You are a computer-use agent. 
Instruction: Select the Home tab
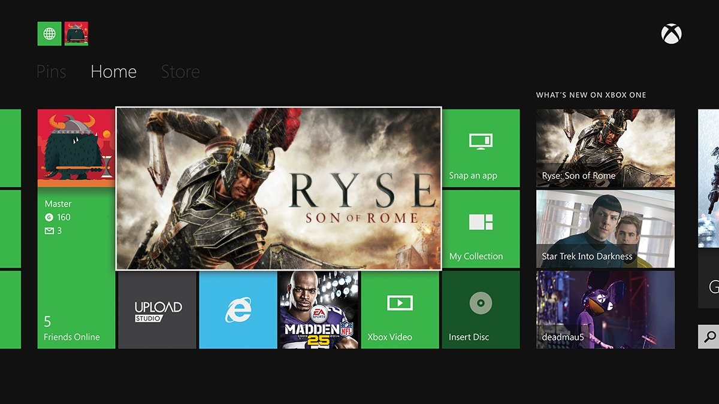(113, 71)
